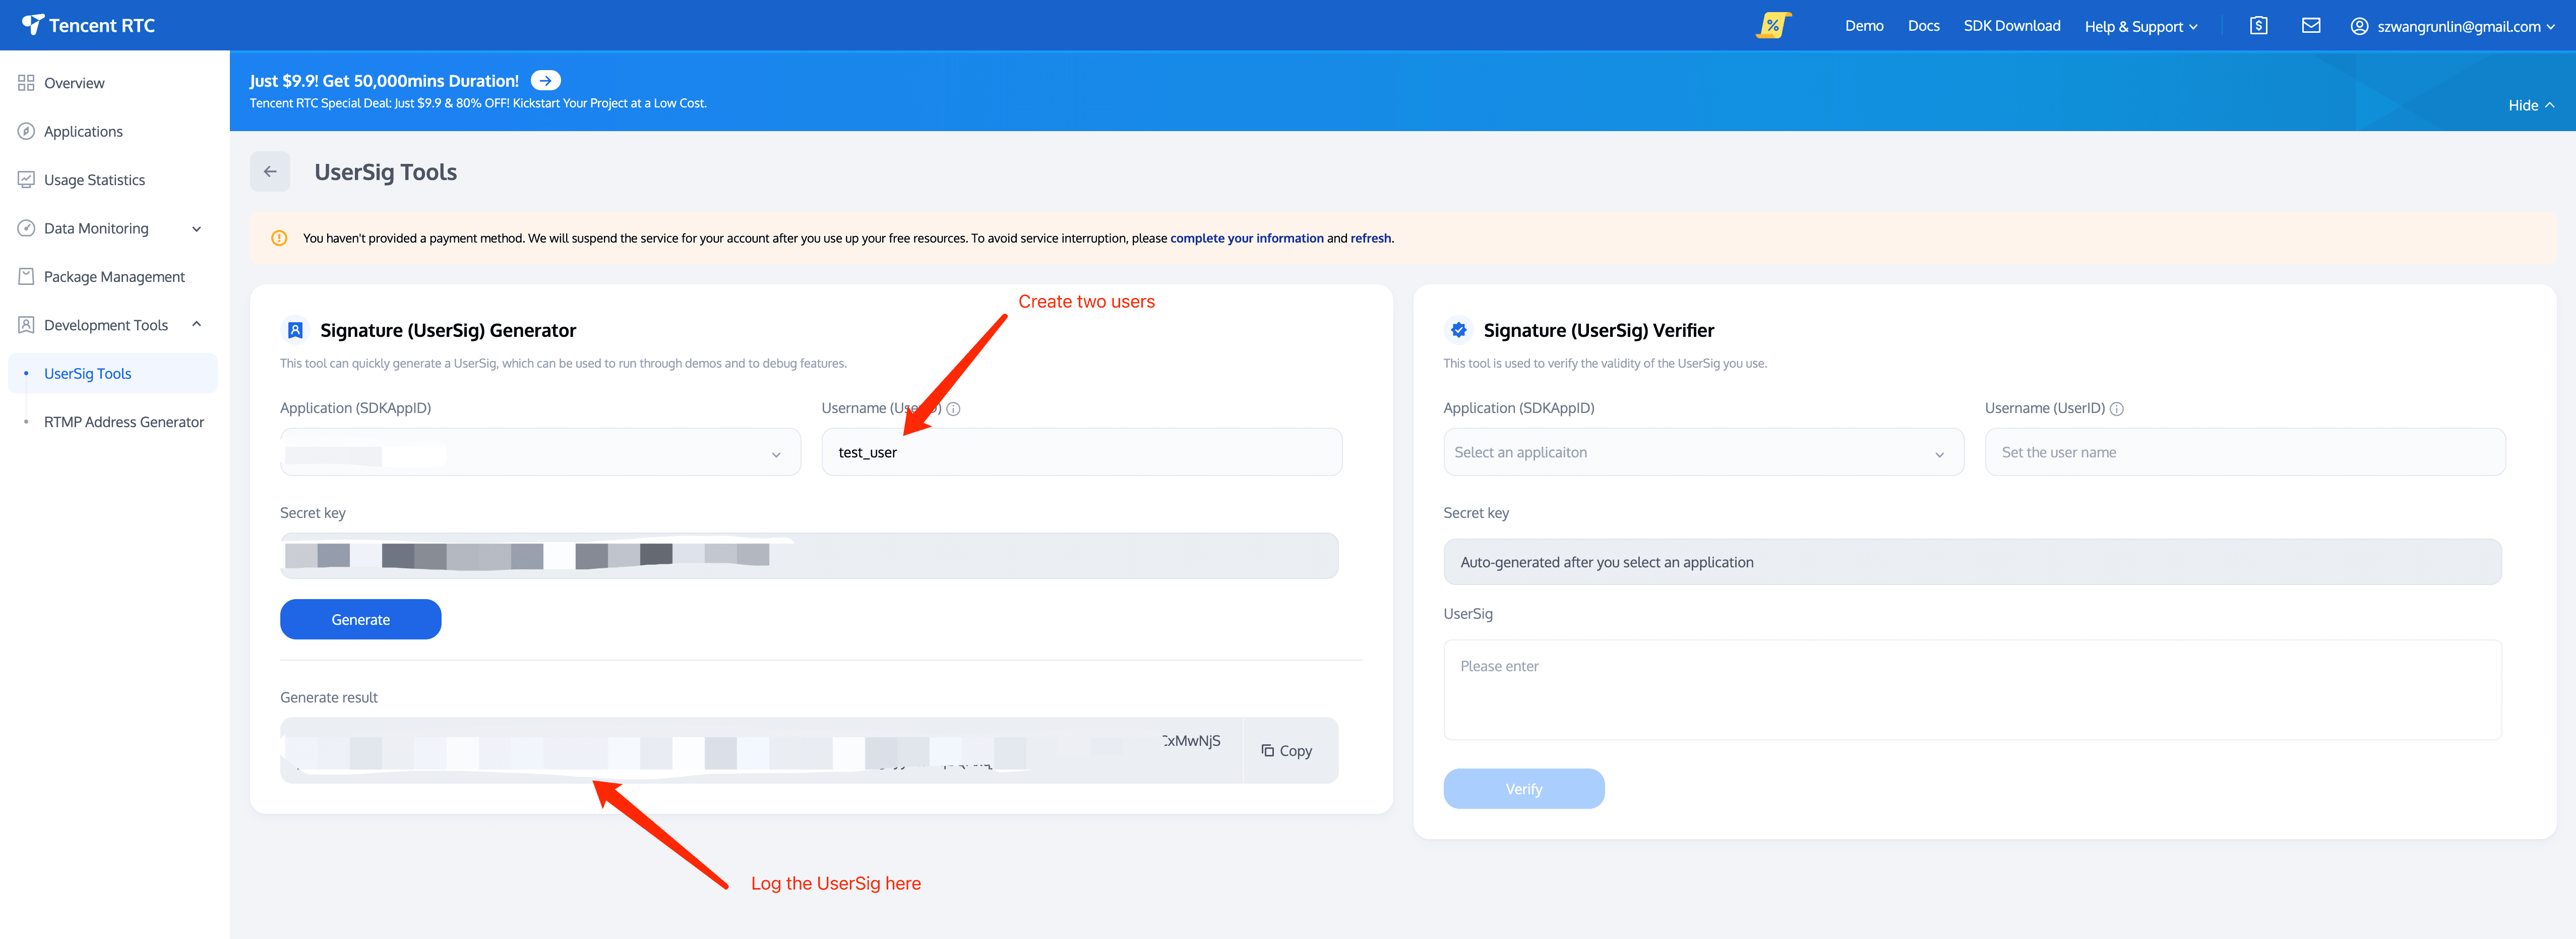Click SDK Download in the top navigation
The height and width of the screenshot is (939, 2576).
point(2012,25)
